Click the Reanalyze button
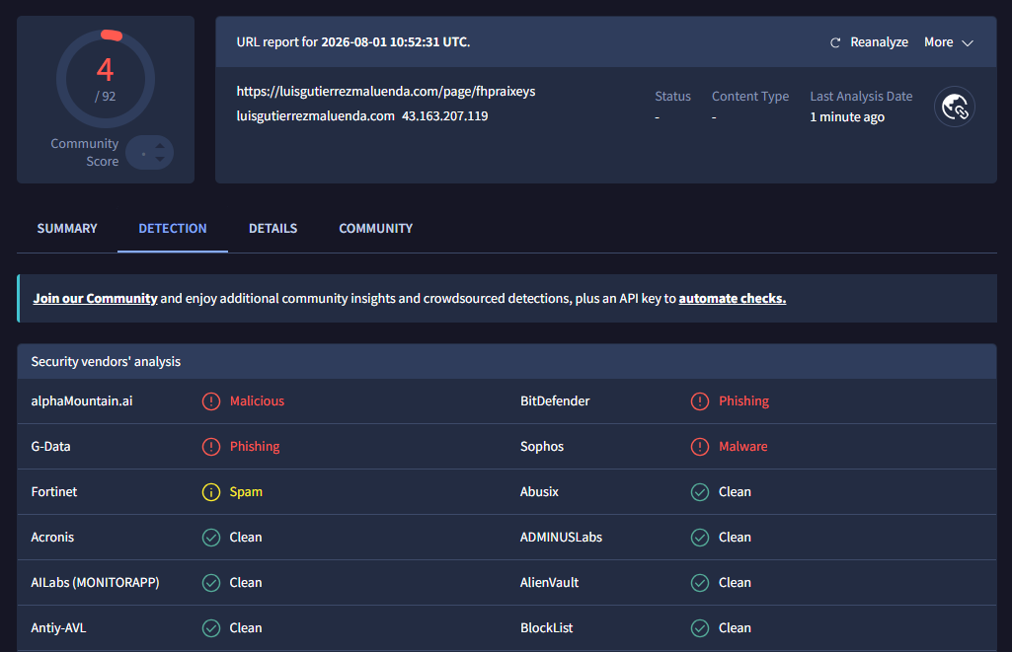 [869, 42]
